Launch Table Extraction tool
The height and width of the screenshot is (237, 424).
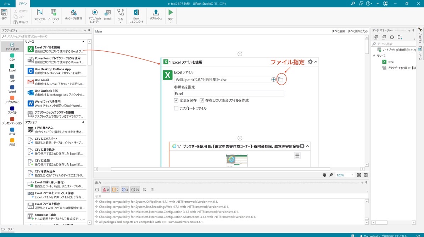108,15
